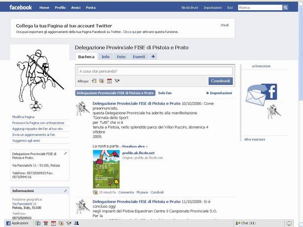The image size is (303, 227).
Task: Open Chat (11) in bottom bar
Action: pyautogui.click(x=246, y=223)
